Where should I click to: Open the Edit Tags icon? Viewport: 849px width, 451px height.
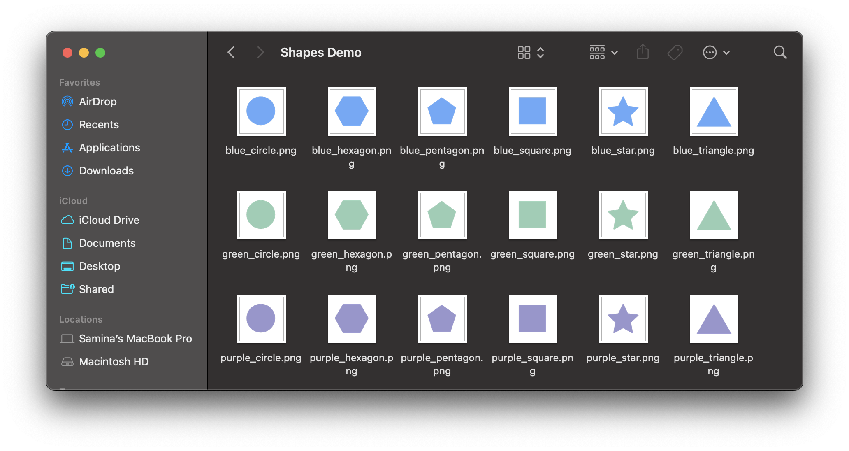click(x=675, y=52)
